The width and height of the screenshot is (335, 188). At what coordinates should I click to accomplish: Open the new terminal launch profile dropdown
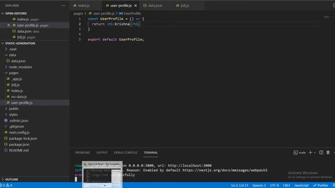pos(315,152)
